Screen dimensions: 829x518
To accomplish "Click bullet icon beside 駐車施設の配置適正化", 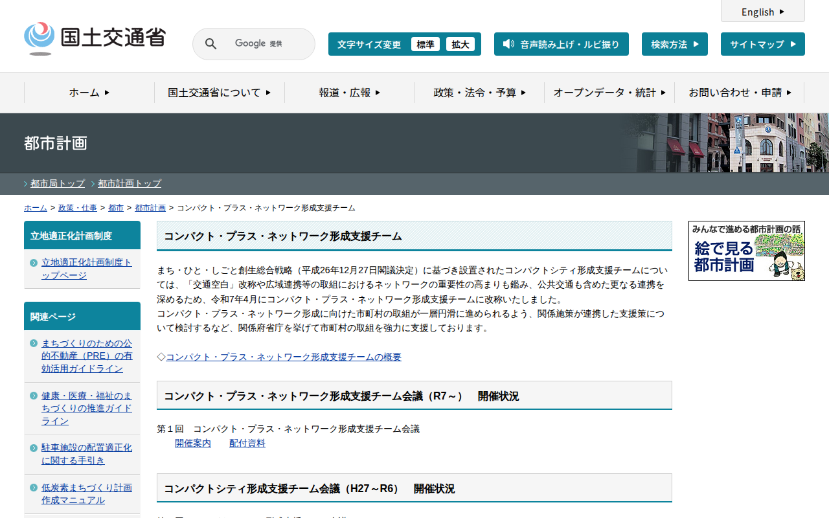I will click(x=34, y=448).
